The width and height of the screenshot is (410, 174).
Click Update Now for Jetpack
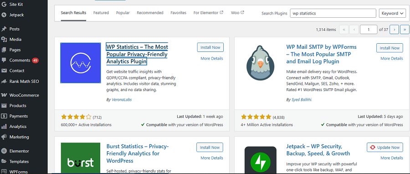(384, 147)
